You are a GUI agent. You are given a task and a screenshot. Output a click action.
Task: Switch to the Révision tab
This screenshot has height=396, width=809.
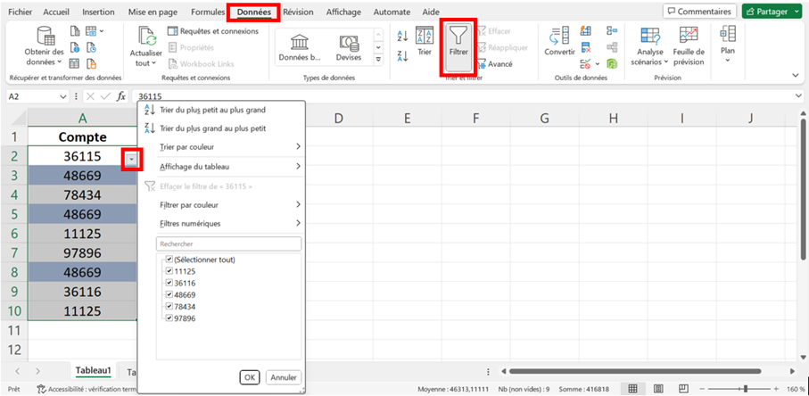pos(298,12)
